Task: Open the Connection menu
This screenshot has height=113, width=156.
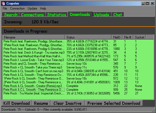Action: [x=17, y=8]
